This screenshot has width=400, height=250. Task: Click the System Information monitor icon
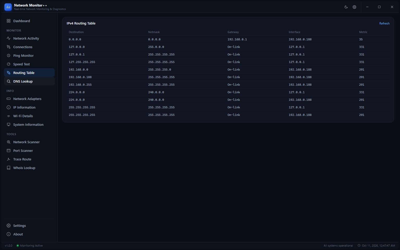[x=9, y=124]
